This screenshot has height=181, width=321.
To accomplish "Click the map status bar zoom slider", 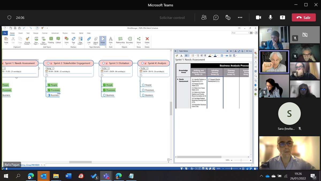I will (232, 168).
